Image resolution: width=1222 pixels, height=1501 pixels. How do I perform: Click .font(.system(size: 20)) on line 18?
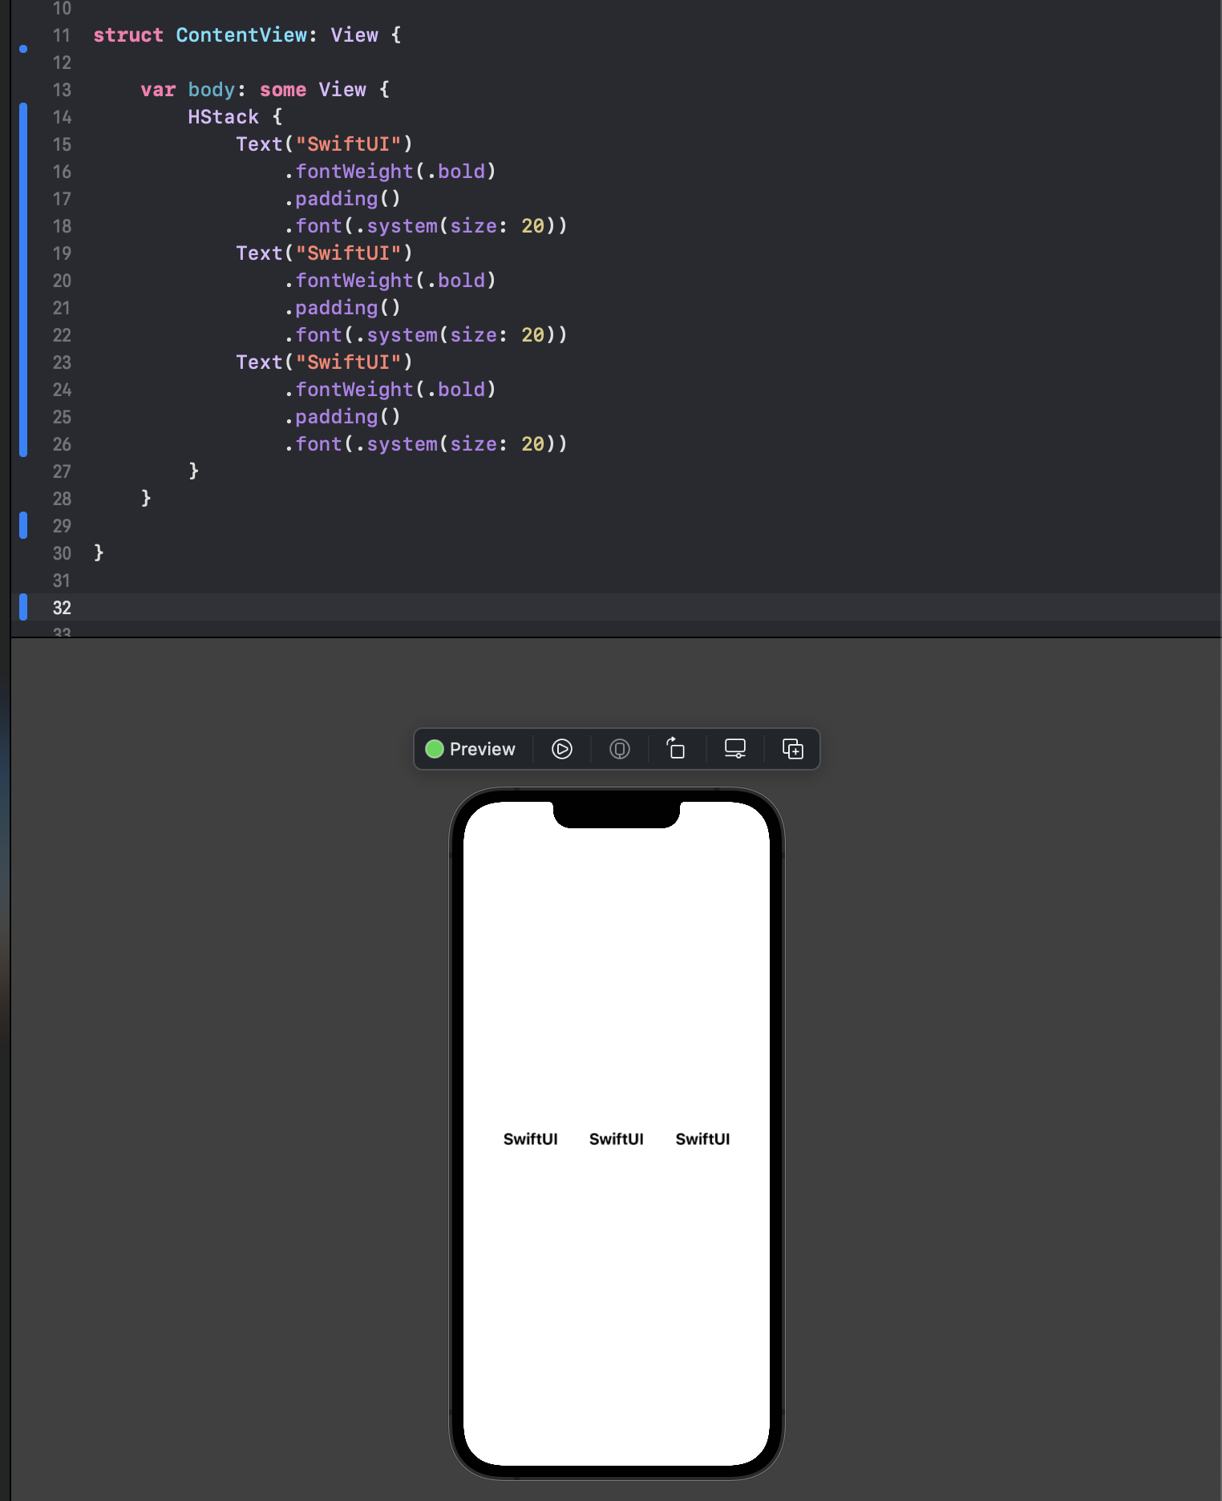coord(426,226)
